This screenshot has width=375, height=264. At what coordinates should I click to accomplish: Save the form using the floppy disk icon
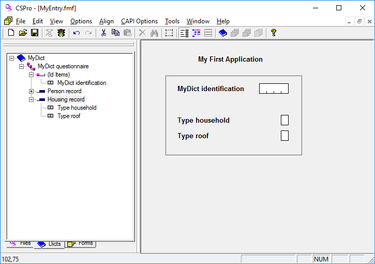[34, 33]
